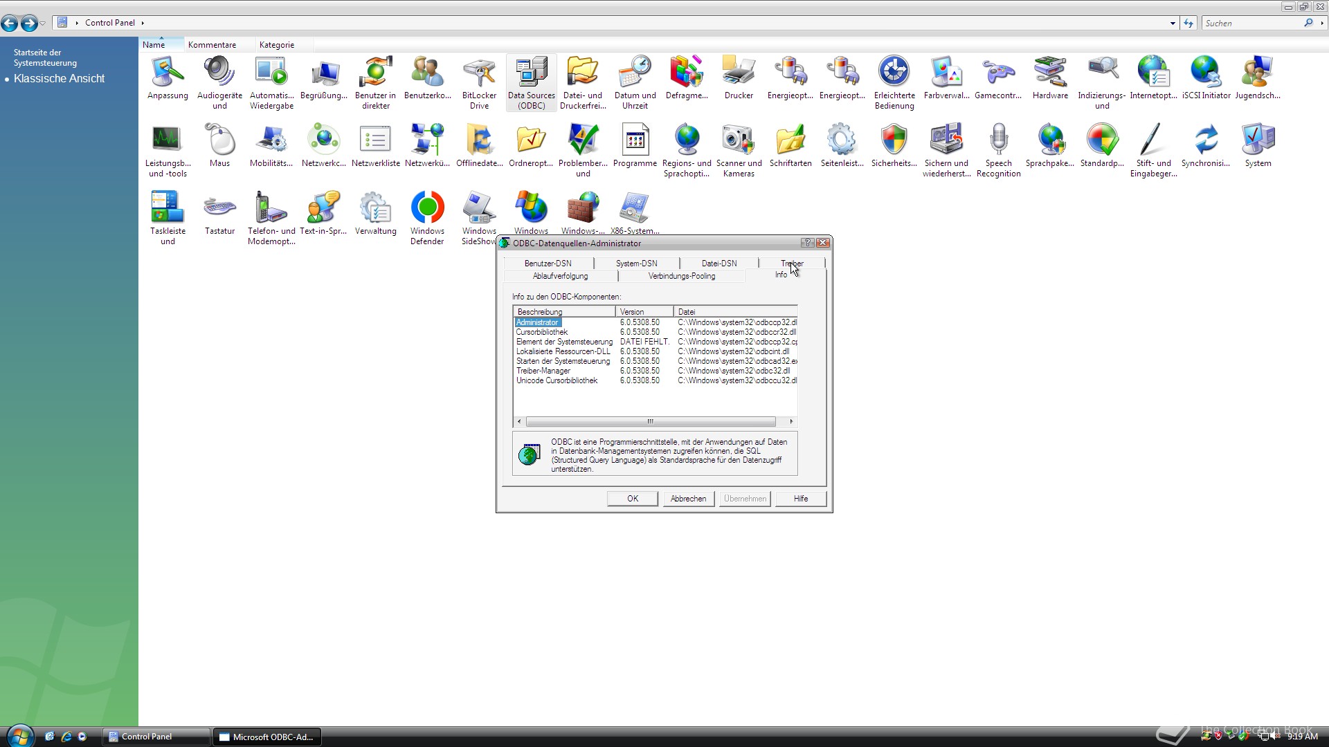Select the Verbindungs-Pooling tab
The image size is (1329, 747).
(681, 276)
